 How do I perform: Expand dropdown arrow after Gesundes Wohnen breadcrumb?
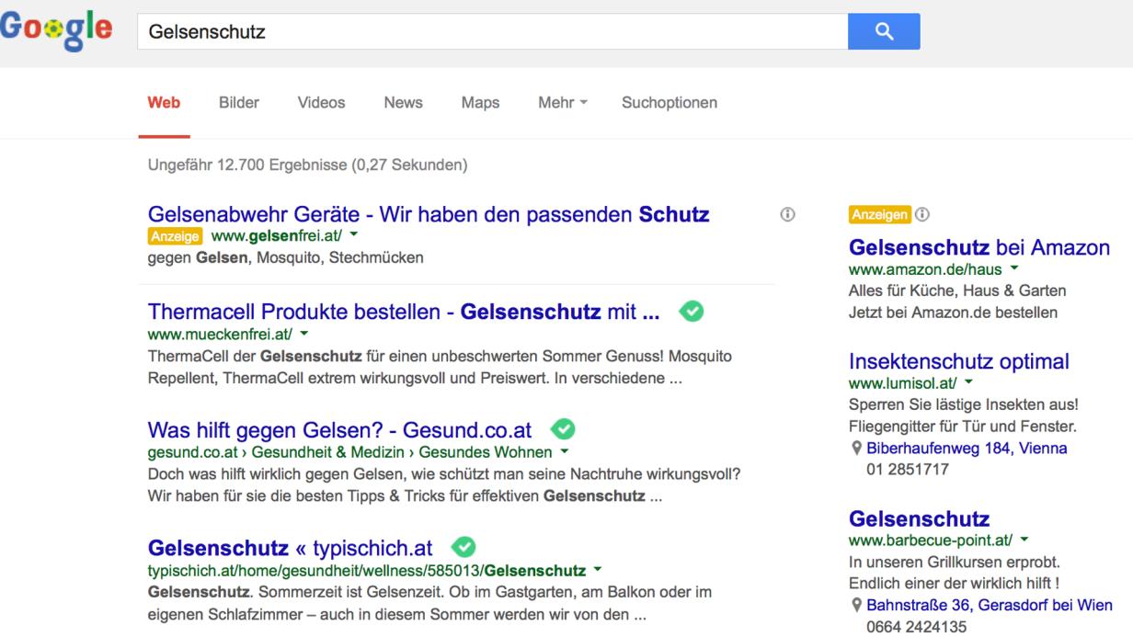(x=564, y=452)
